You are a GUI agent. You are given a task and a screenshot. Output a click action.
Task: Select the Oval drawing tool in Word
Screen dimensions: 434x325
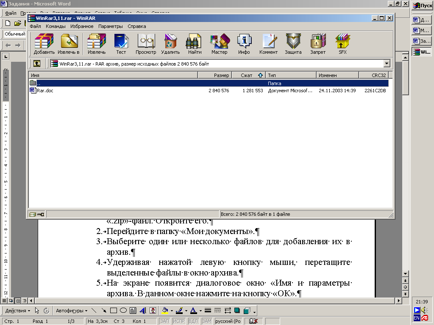123,311
